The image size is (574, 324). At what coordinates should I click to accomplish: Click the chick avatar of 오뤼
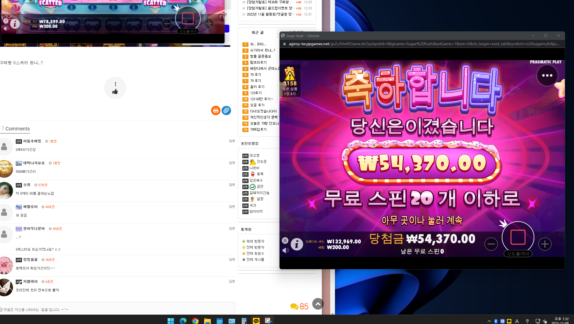tap(6, 191)
